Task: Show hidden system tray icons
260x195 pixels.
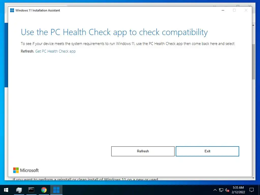Action: pyautogui.click(x=215, y=190)
